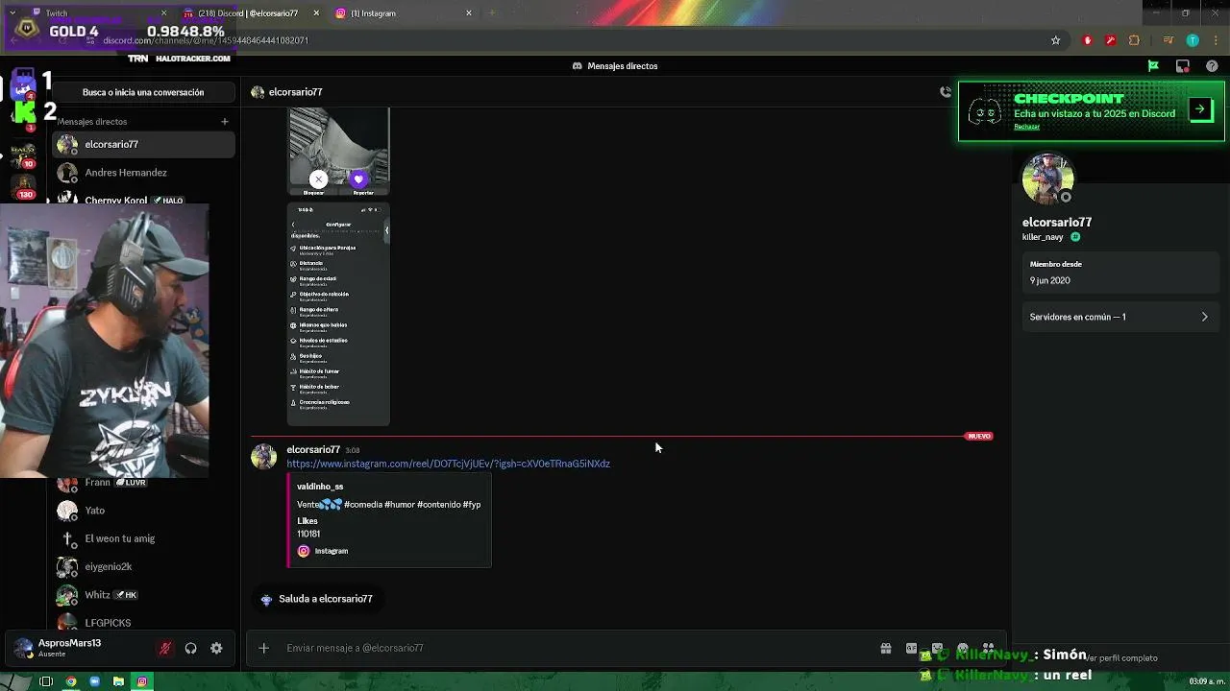The width and height of the screenshot is (1230, 691).
Task: Click the elcorsario77 profile avatar in side panel
Action: click(x=1048, y=179)
